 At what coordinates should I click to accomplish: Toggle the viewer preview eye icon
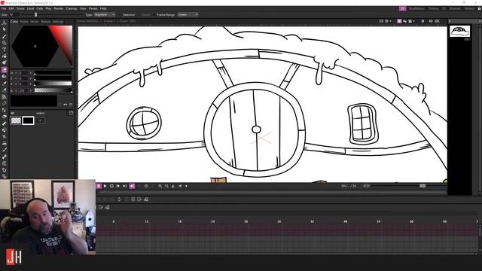[431, 21]
